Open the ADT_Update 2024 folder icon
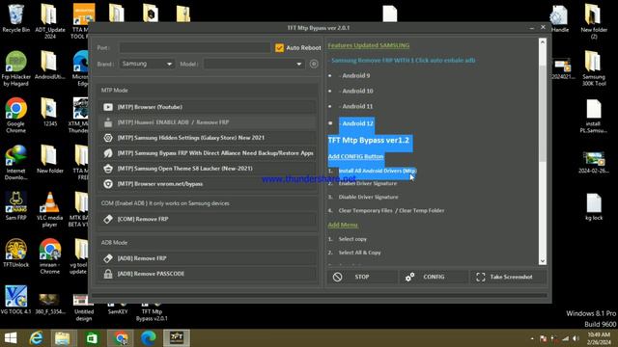The height and width of the screenshot is (347, 618). (x=49, y=21)
